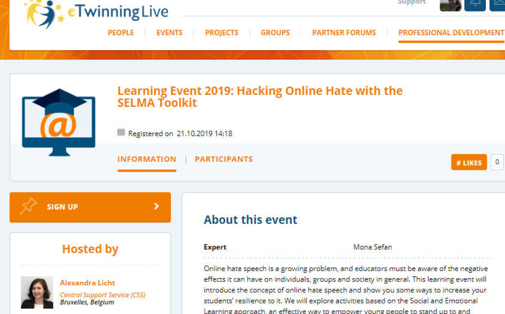Click the pin icon on Sign Up
505x314 pixels.
tap(28, 206)
